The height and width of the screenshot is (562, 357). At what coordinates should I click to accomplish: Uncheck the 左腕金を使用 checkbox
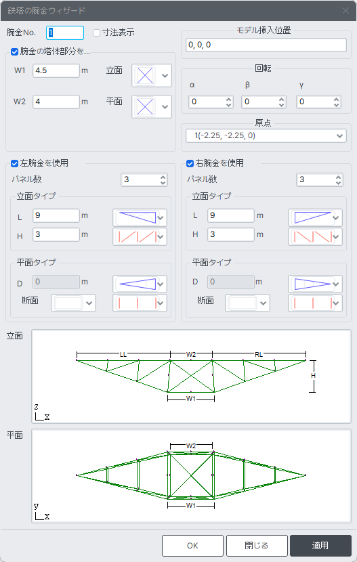pyautogui.click(x=15, y=163)
